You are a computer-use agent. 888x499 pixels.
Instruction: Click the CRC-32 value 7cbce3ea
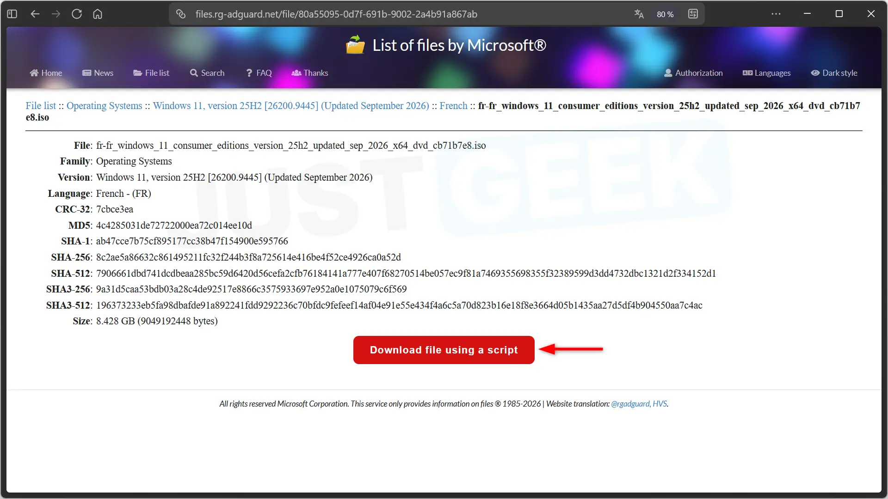coord(115,209)
